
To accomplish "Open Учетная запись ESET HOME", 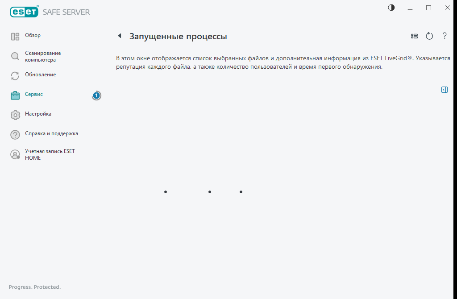I will pos(50,154).
